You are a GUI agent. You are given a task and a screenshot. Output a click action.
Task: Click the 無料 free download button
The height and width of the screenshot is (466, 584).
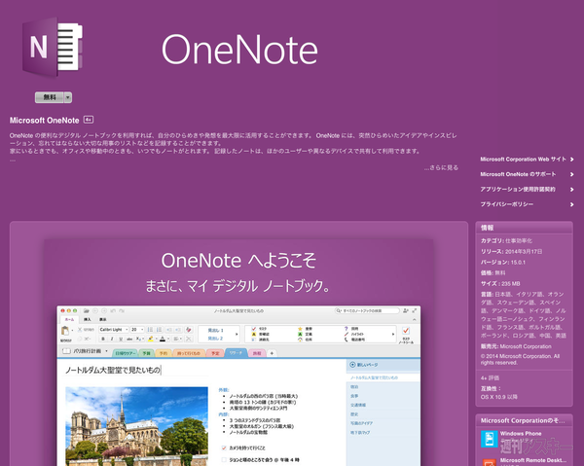tap(50, 97)
